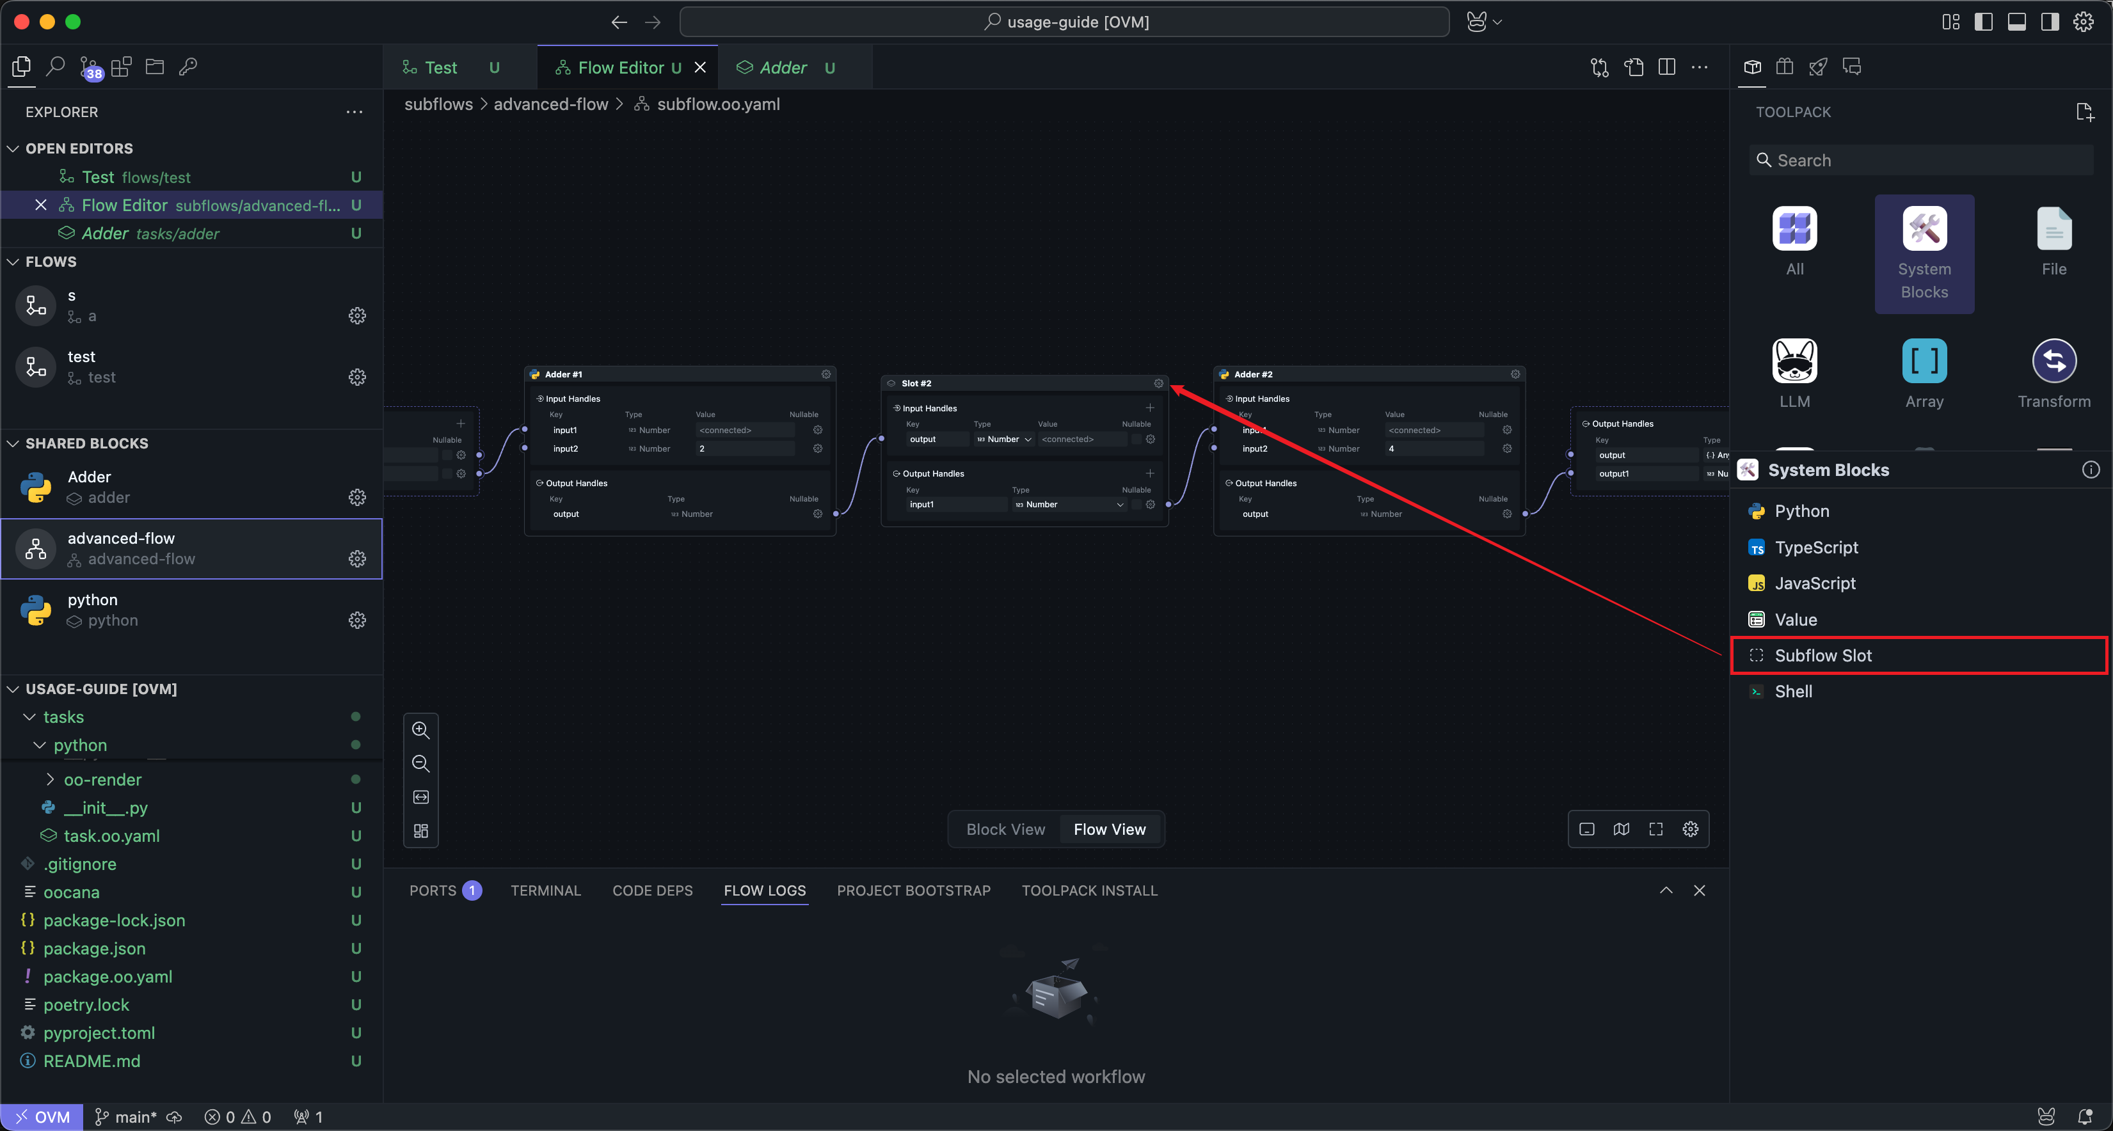
Task: Open the Adder editor tab
Action: [783, 67]
